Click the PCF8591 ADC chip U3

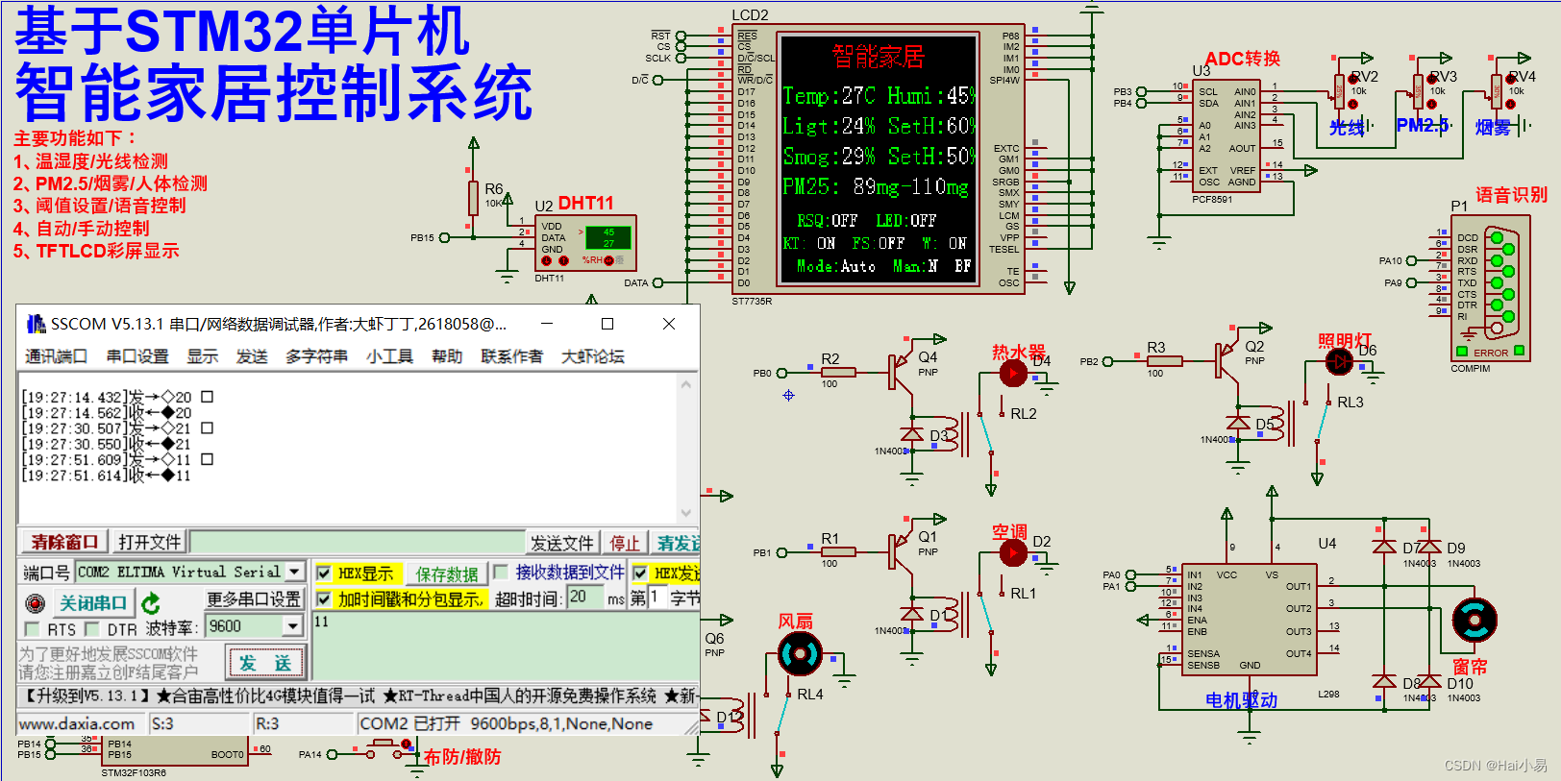pos(1226,135)
